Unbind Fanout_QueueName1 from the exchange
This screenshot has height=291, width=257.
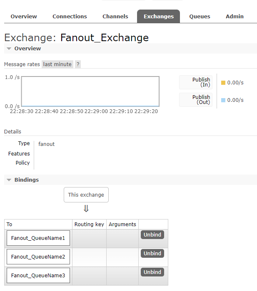pyautogui.click(x=152, y=235)
